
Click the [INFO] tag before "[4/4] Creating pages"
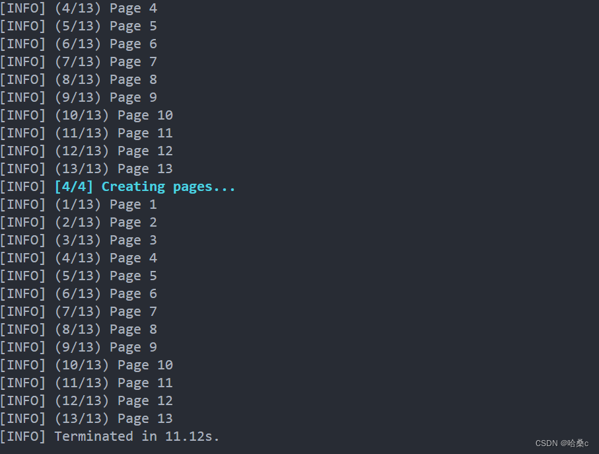point(23,187)
